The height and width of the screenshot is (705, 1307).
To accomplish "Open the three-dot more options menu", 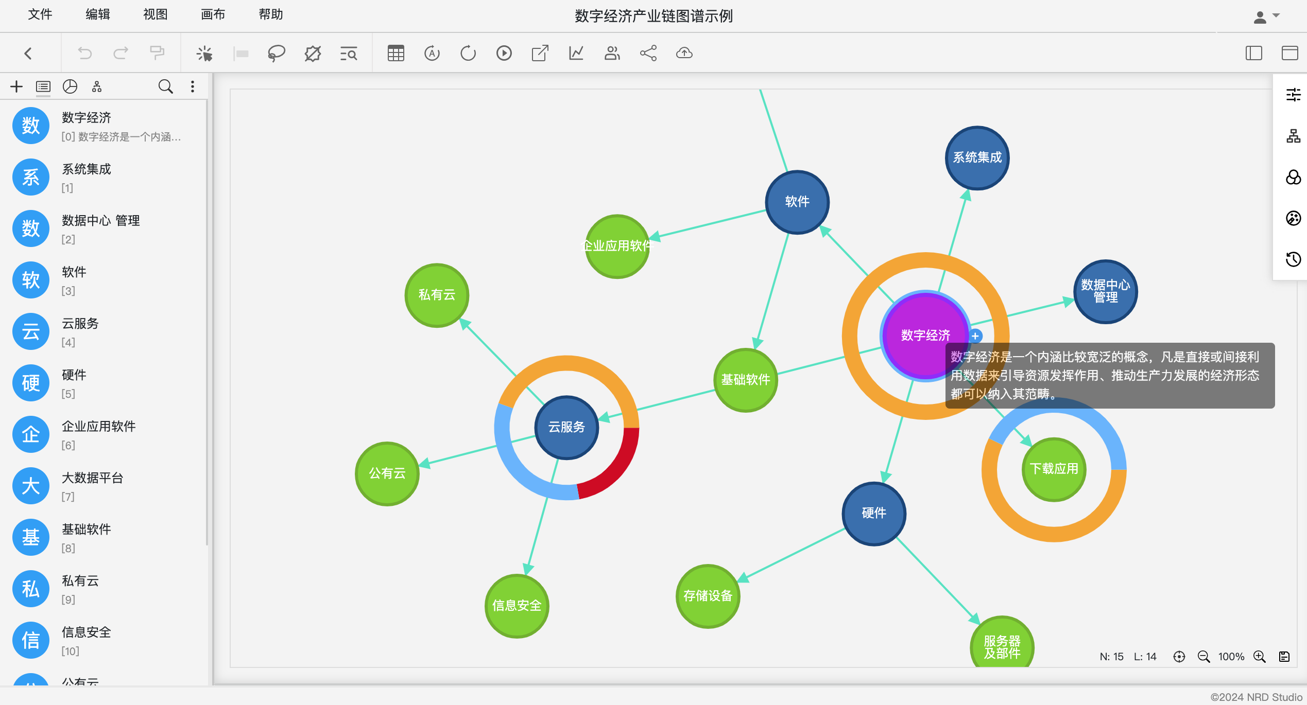I will 193,86.
